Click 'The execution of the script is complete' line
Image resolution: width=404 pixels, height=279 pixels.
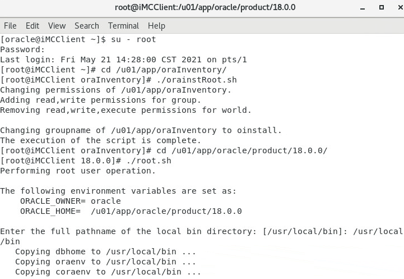pos(100,140)
